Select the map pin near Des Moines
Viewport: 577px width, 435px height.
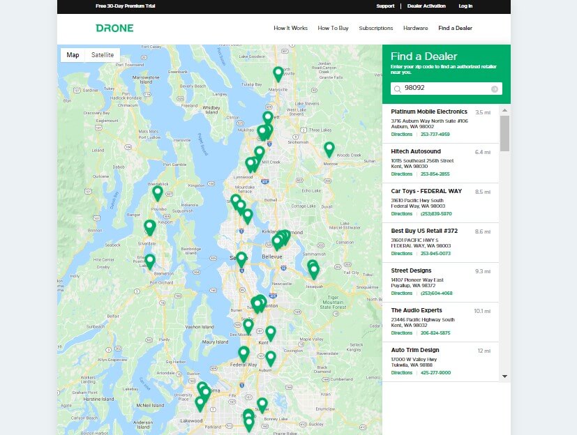tap(248, 327)
